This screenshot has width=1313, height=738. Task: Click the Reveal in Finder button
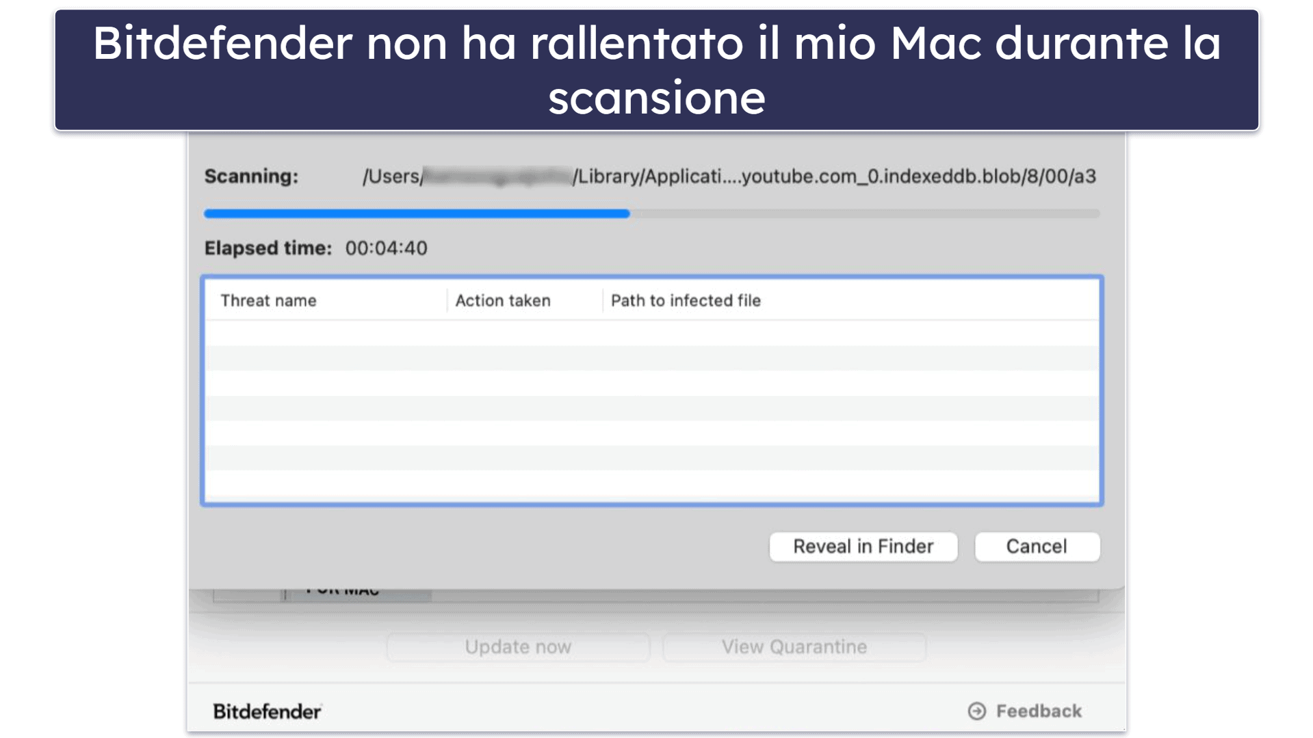pyautogui.click(x=863, y=546)
